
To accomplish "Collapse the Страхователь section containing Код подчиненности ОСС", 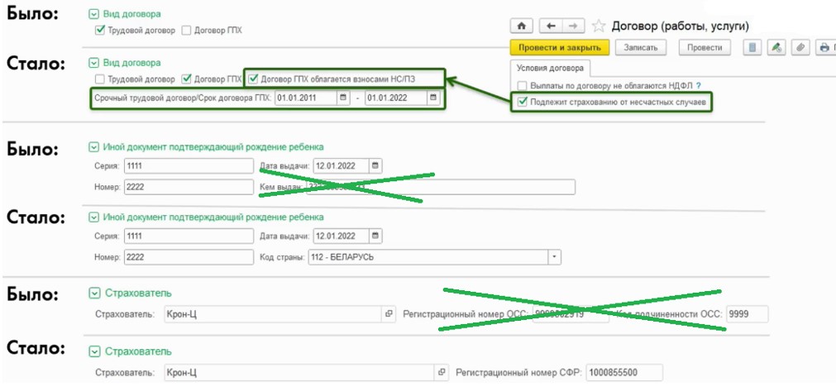I will point(94,294).
